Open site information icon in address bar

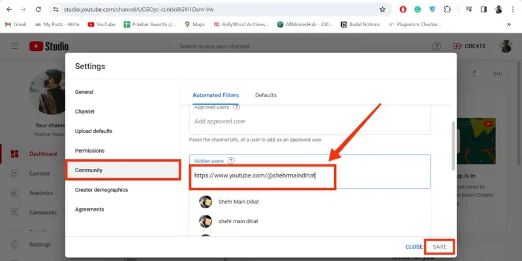56,9
